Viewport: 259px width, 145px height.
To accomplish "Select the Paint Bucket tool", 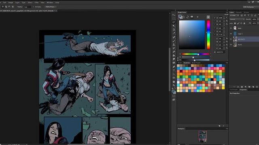I will click(x=174, y=56).
